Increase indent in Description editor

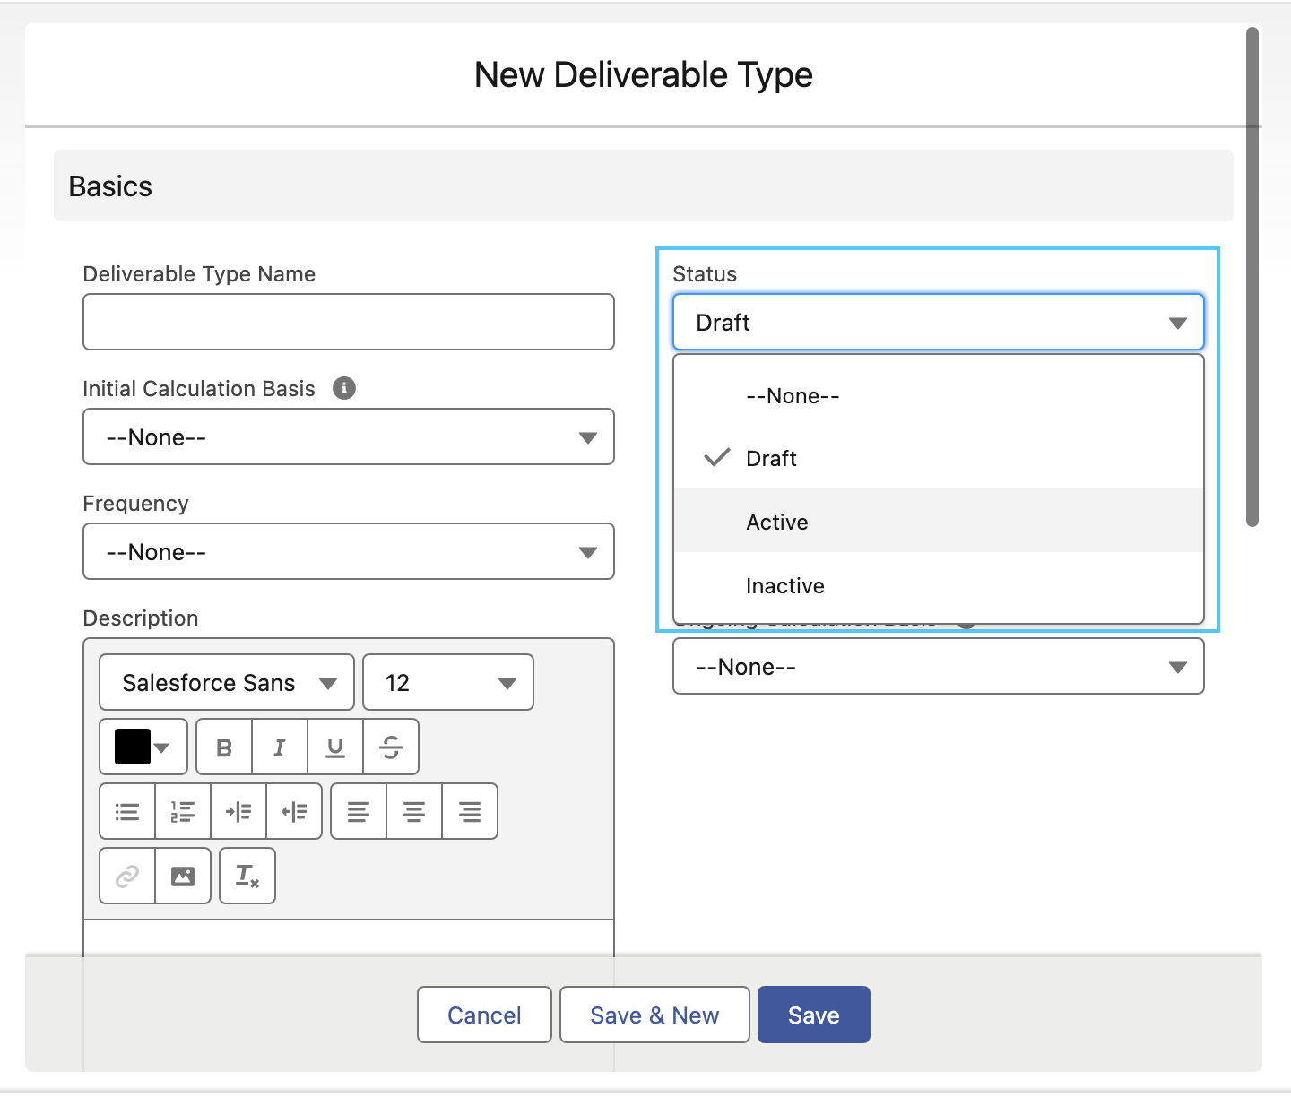[238, 811]
